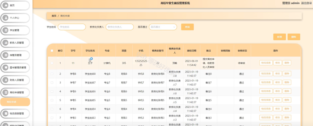Select the highlighted 离校申请 submenu item
The image size is (313, 126).
pyautogui.click(x=15, y=102)
